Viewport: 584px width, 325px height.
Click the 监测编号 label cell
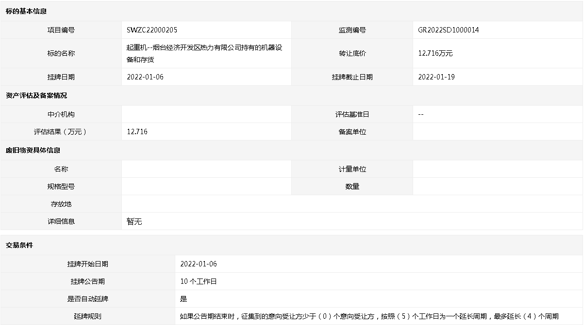[x=352, y=30]
